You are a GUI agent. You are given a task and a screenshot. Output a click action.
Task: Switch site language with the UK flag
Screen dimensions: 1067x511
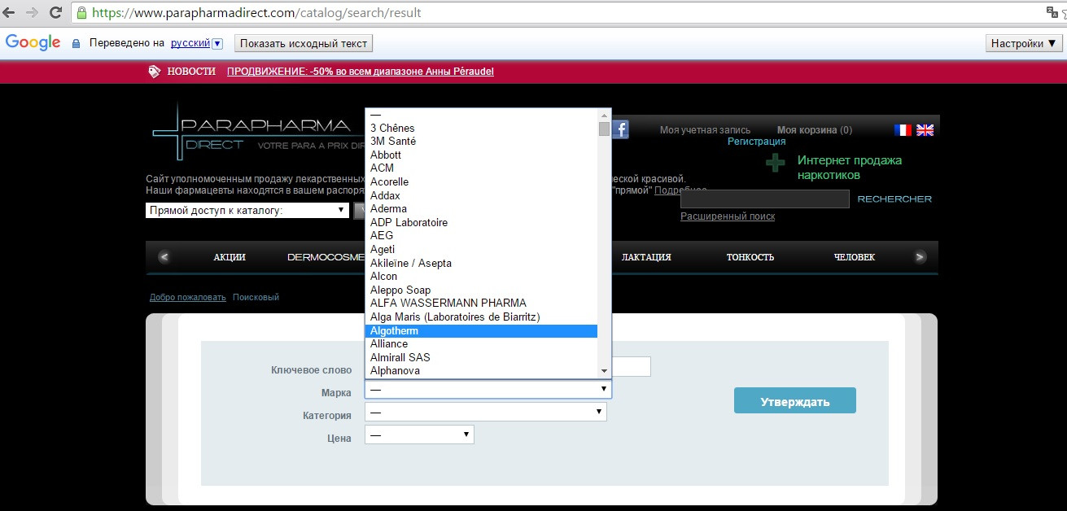tap(925, 129)
